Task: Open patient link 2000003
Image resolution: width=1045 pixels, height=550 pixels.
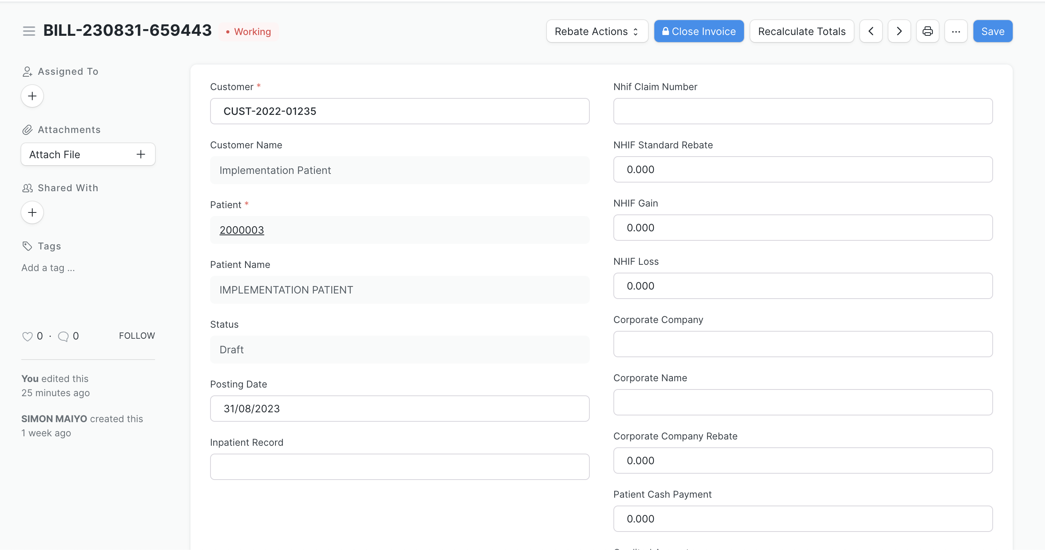Action: (241, 230)
